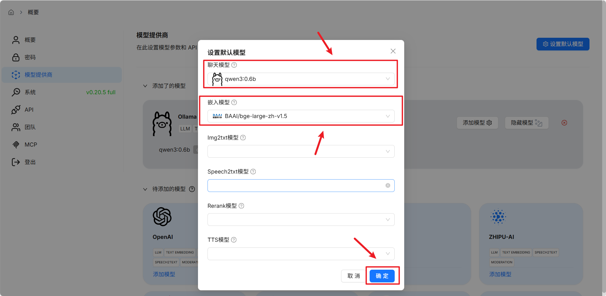The width and height of the screenshot is (606, 296).
Task: Click the 取消 button
Action: coord(353,276)
